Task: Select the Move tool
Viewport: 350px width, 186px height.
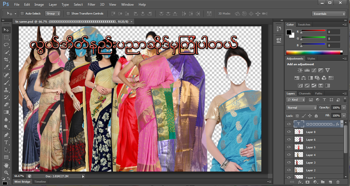Action: tap(6, 30)
